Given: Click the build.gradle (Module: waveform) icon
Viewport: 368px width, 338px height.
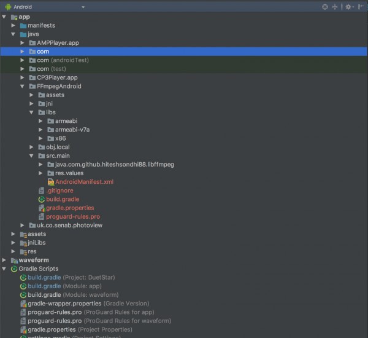Looking at the screenshot, I should [x=23, y=295].
